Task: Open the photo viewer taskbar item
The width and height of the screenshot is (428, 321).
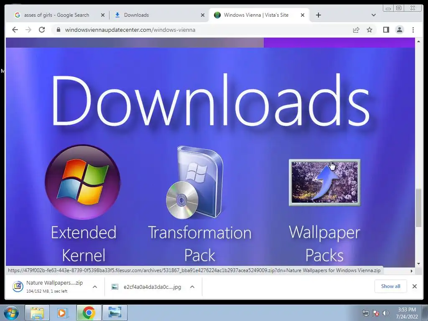Action: [x=115, y=313]
